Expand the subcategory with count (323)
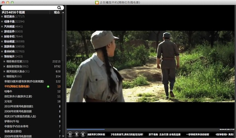236x138 pixels. (4, 61)
